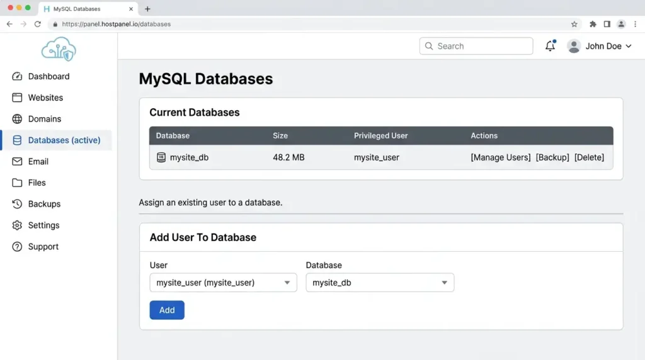Viewport: 645px width, 360px height.
Task: View site security lock icon
Action: point(55,25)
